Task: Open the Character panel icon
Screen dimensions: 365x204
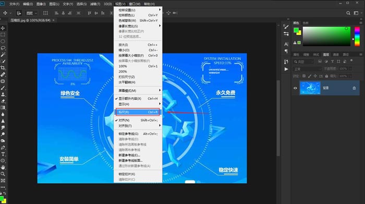Action: pyautogui.click(x=286, y=44)
